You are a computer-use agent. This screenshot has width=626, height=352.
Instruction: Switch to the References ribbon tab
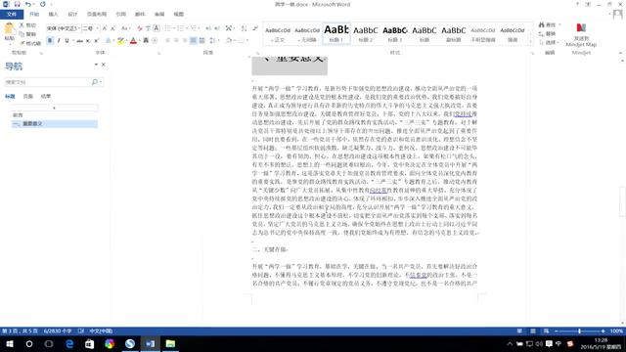[x=120, y=14]
